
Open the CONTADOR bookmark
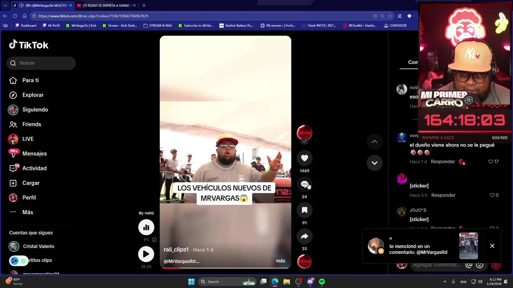[395, 26]
